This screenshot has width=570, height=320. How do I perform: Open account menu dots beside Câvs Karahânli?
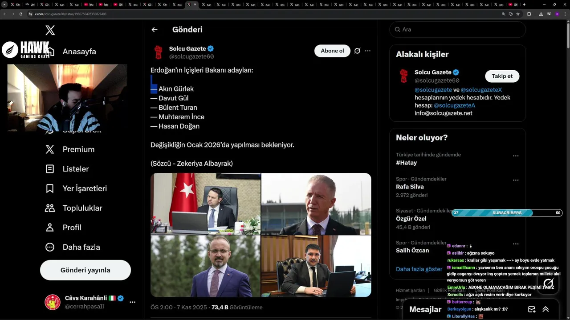pos(132,302)
